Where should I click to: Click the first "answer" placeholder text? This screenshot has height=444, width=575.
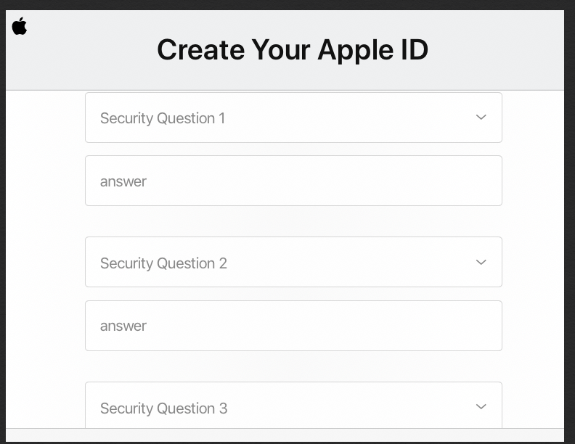pos(123,181)
